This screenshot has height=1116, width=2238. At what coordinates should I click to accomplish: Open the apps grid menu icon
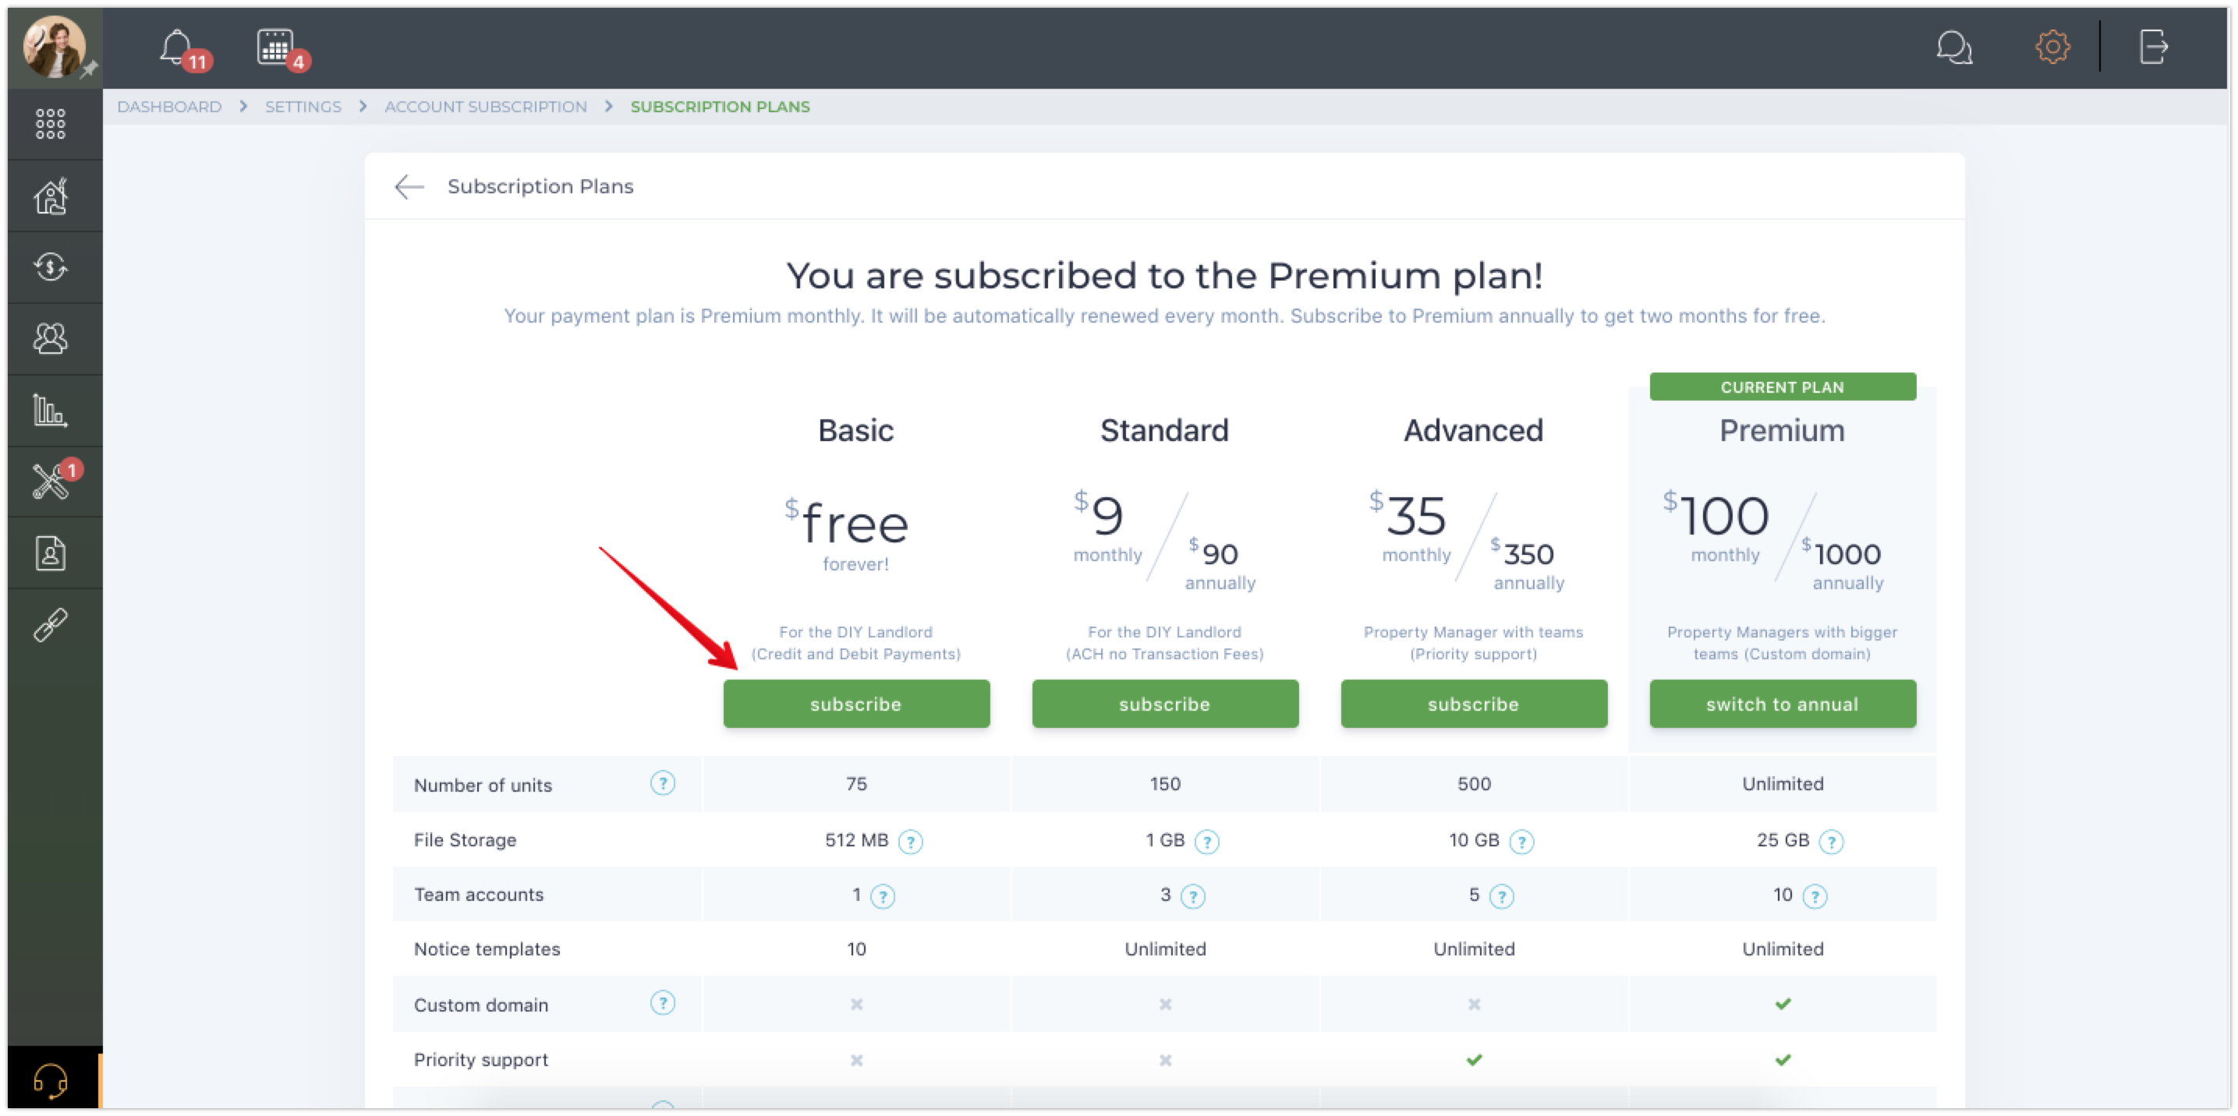coord(51,123)
